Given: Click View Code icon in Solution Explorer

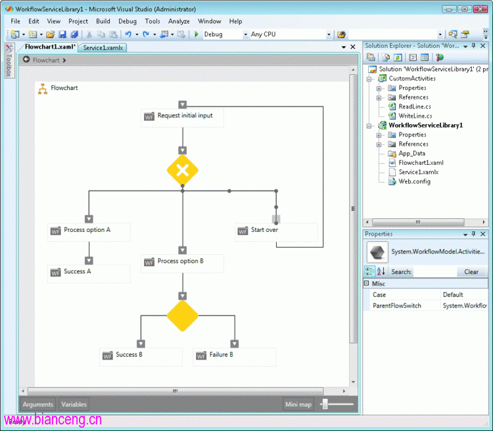Looking at the screenshot, I should coord(413,58).
